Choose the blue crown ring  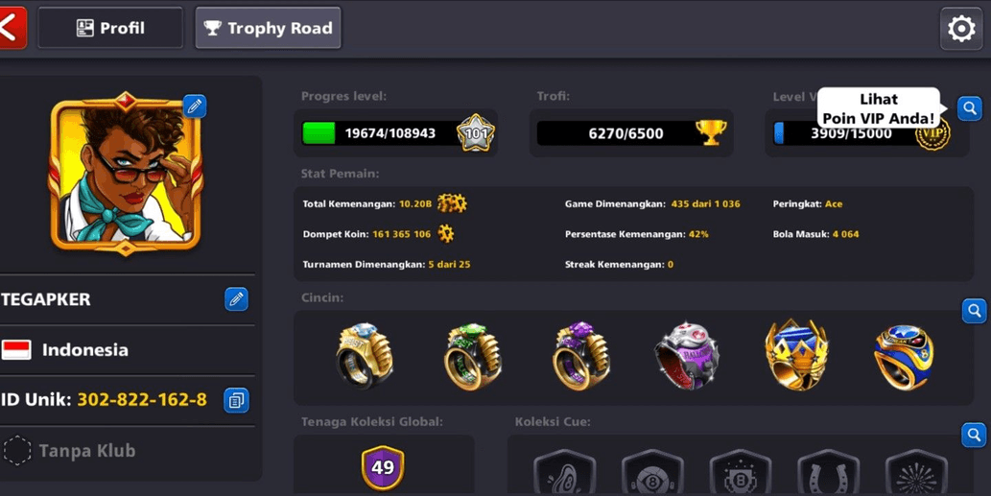point(796,355)
